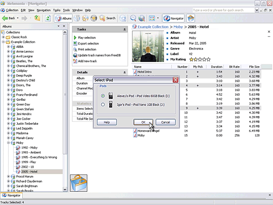Click the large basket icon at bottom
The image size is (273, 205).
click(79, 183)
